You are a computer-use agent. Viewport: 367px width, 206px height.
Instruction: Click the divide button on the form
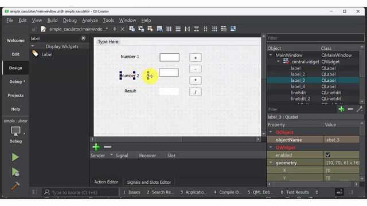(x=196, y=92)
